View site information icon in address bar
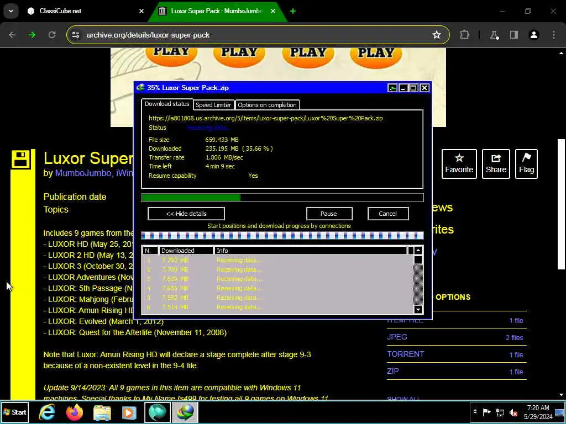The image size is (566, 424). (76, 35)
